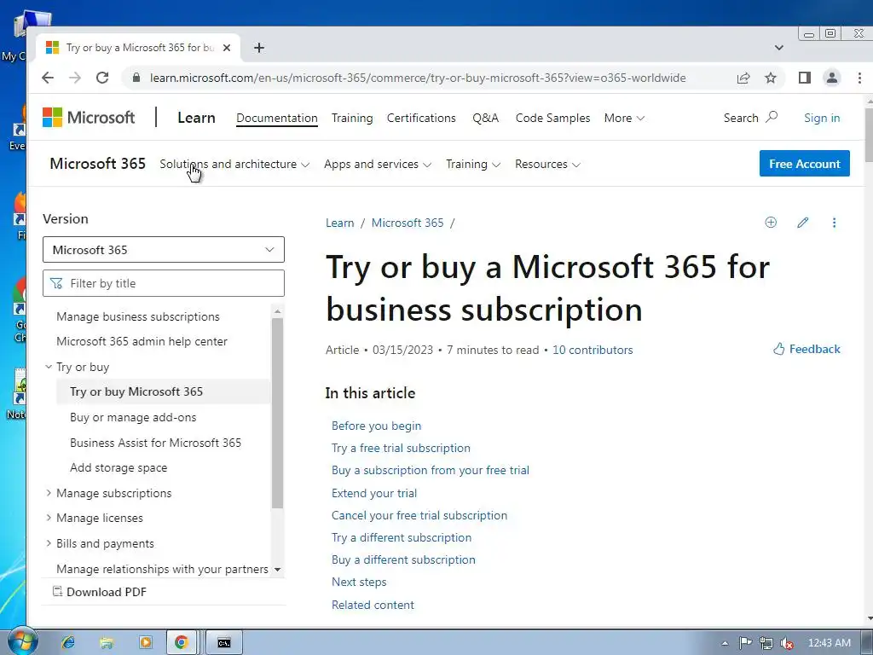Expand Apps and services menu
The height and width of the screenshot is (655, 873).
[x=378, y=165]
